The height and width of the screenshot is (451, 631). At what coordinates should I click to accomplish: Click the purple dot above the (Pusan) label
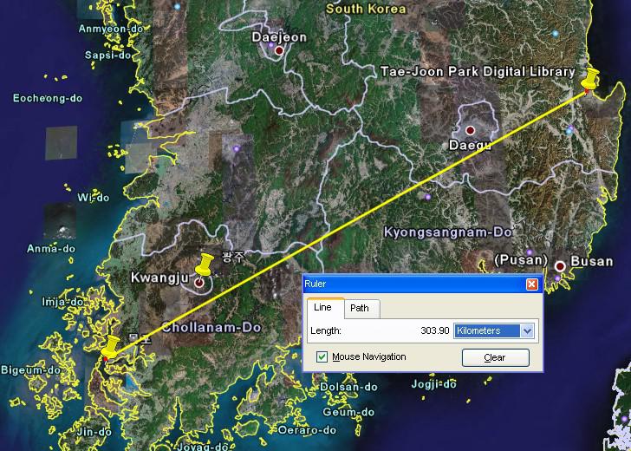pyautogui.click(x=530, y=252)
